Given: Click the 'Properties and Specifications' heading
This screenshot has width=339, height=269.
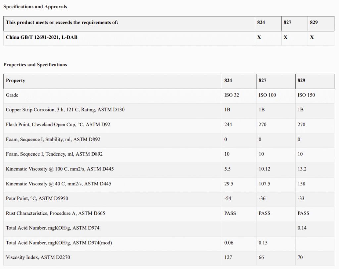Looking at the screenshot, I should click(x=35, y=65).
